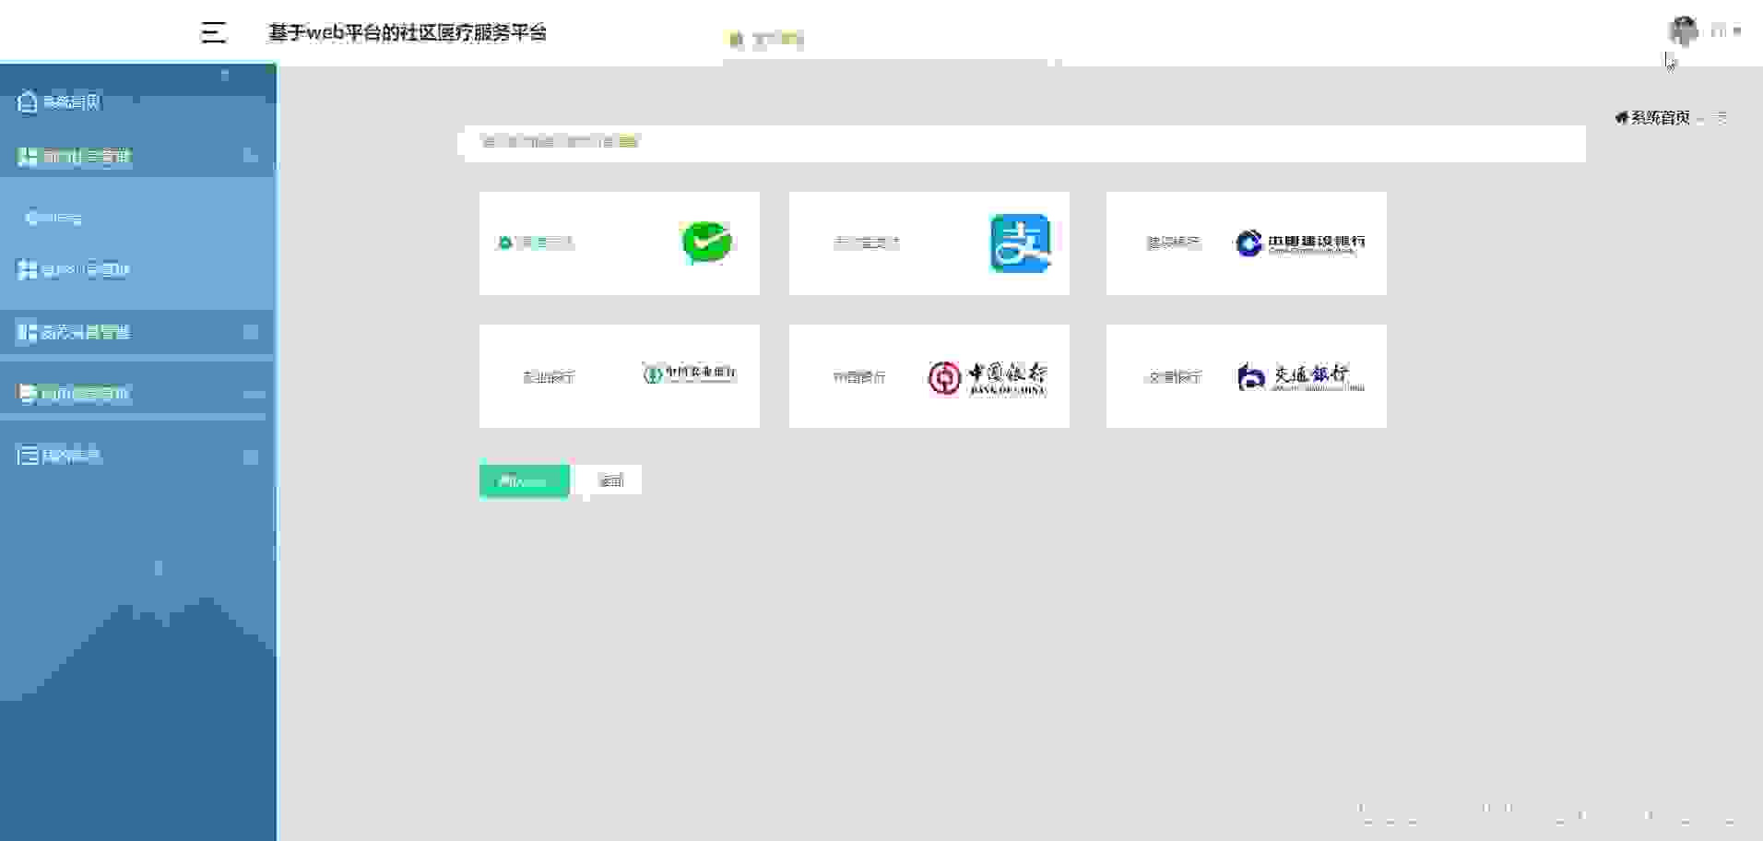Click the Bank of Communications logo
The width and height of the screenshot is (1763, 841).
click(x=1300, y=376)
